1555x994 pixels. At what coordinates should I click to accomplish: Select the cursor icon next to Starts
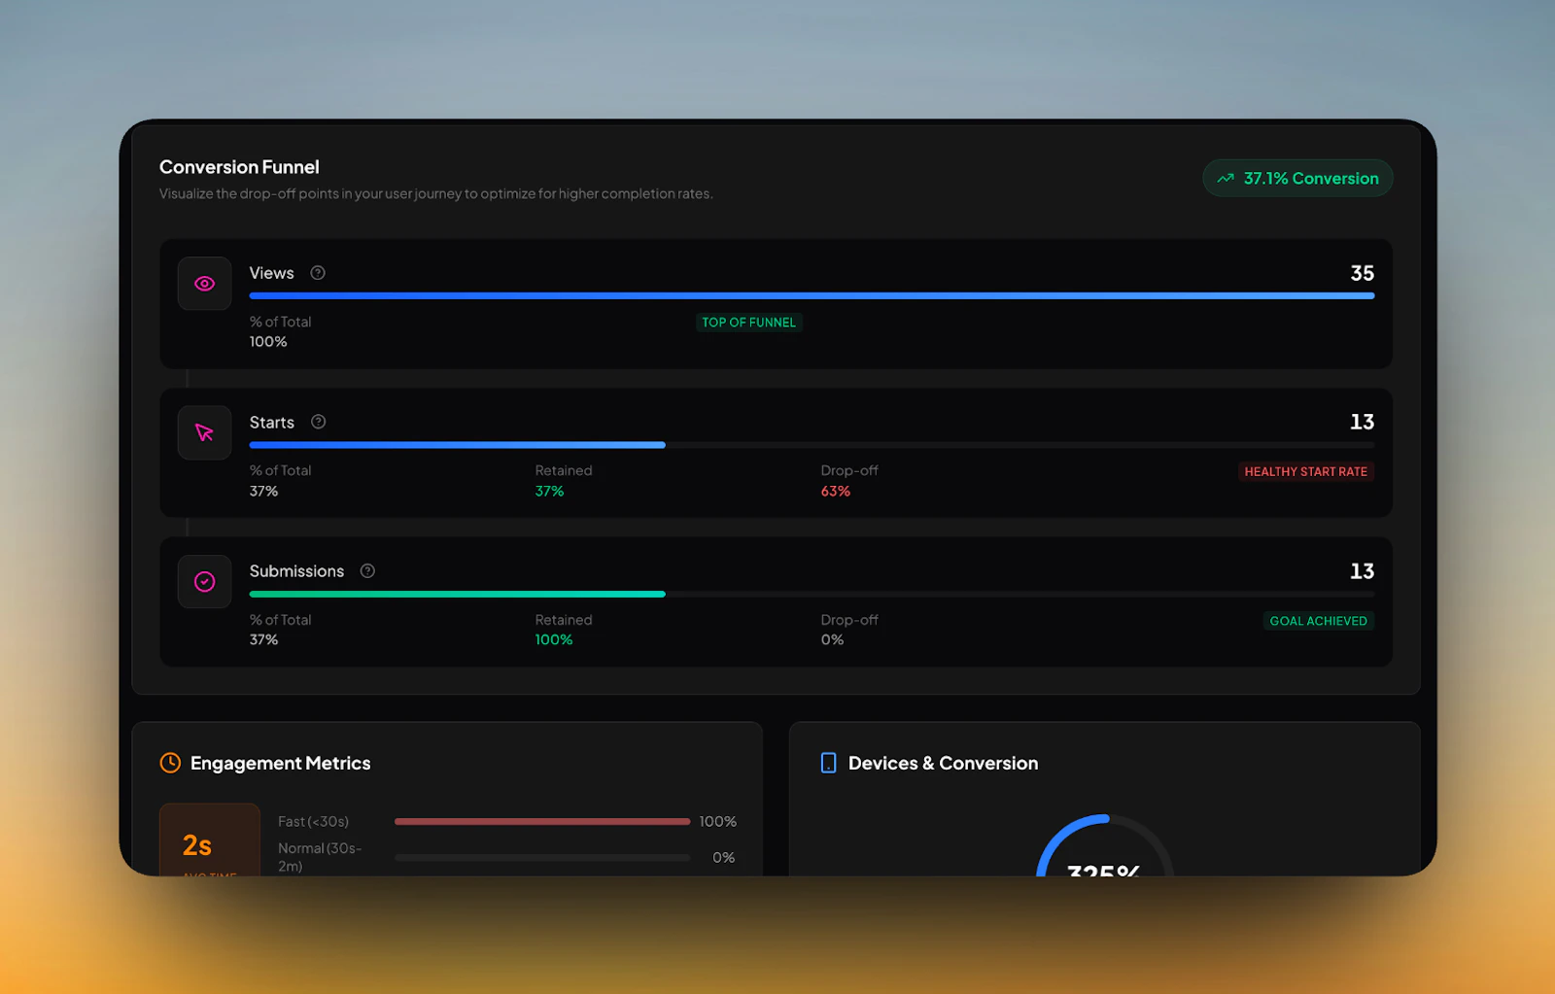pyautogui.click(x=204, y=432)
